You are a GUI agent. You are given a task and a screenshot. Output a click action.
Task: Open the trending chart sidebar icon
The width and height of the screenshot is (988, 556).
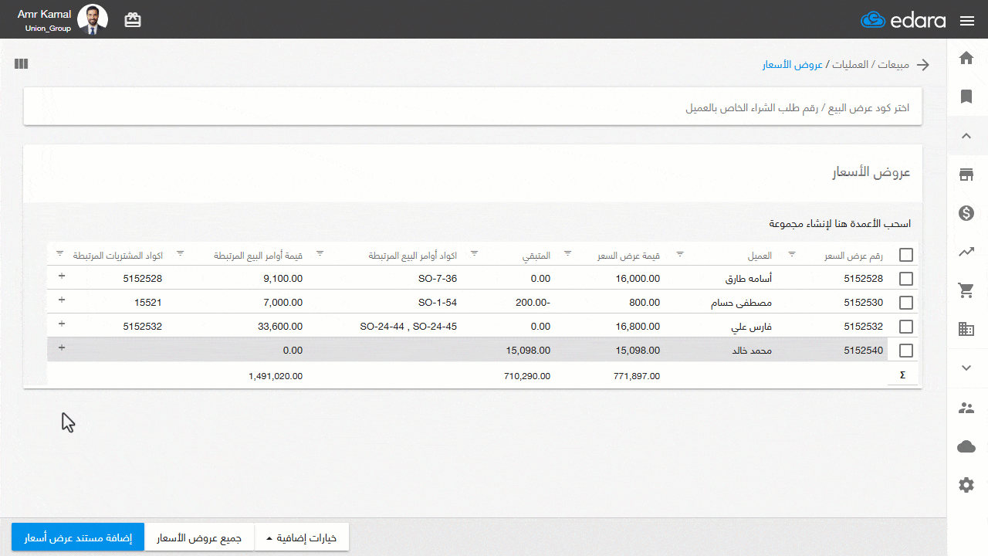tap(966, 252)
